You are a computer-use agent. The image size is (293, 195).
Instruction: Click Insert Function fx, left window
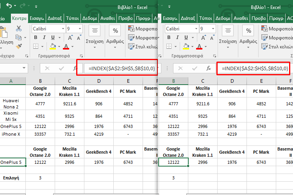pos(75,68)
